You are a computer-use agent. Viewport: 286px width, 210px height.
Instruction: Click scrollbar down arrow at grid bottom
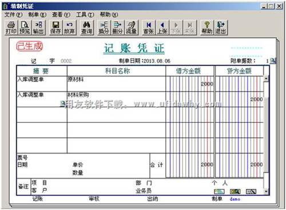(266, 191)
